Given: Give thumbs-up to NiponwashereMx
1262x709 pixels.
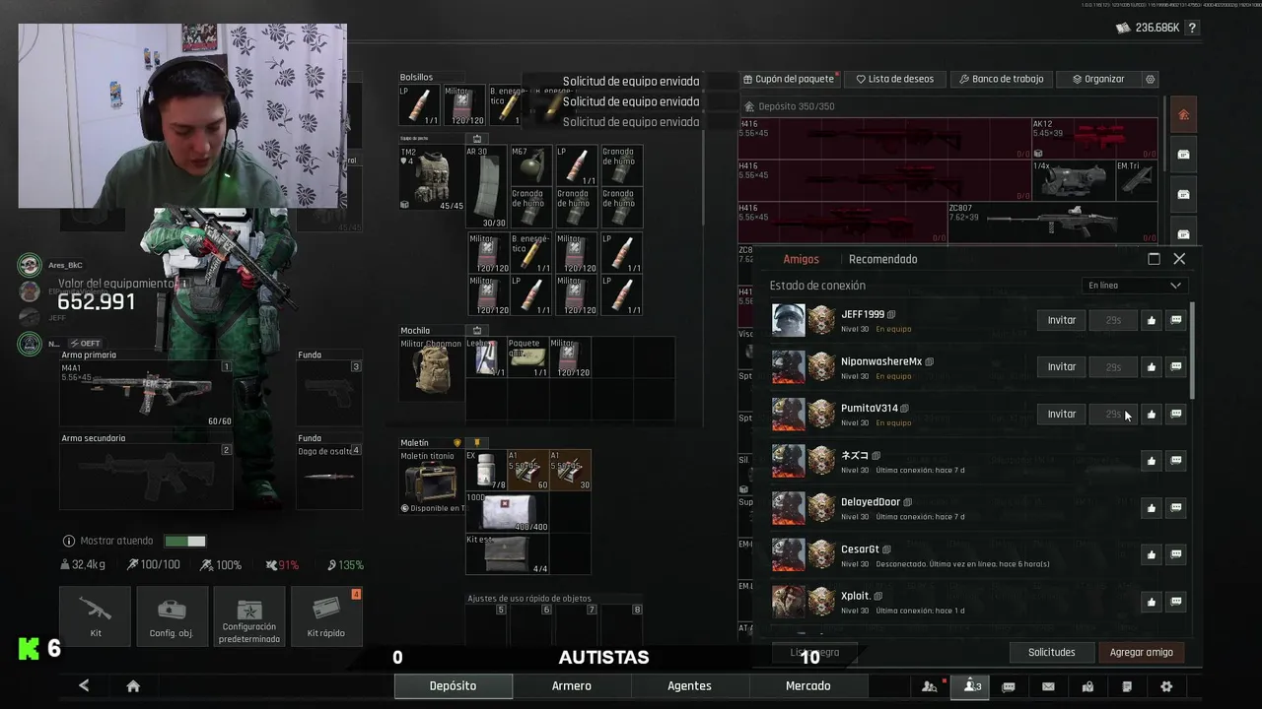Looking at the screenshot, I should point(1151,366).
